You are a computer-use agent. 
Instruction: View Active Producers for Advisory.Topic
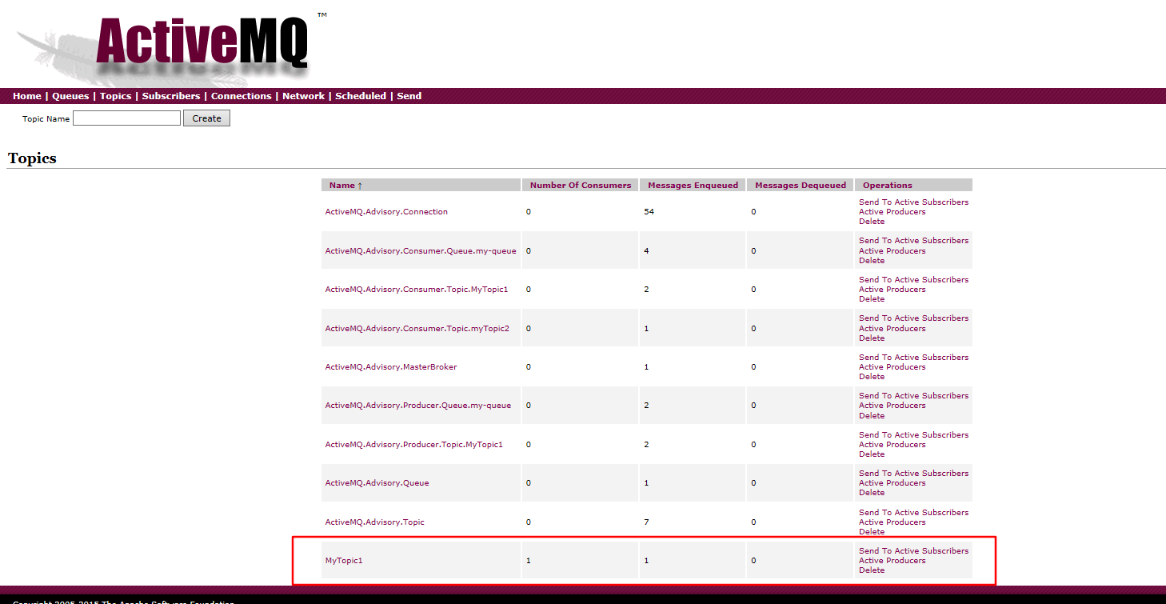pos(892,522)
